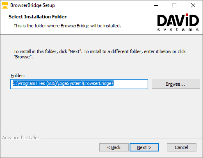Image resolution: width=203 pixels, height=158 pixels.
Task: Click the instruction paragraph mentioning 'Browse'
Action: coord(100,54)
